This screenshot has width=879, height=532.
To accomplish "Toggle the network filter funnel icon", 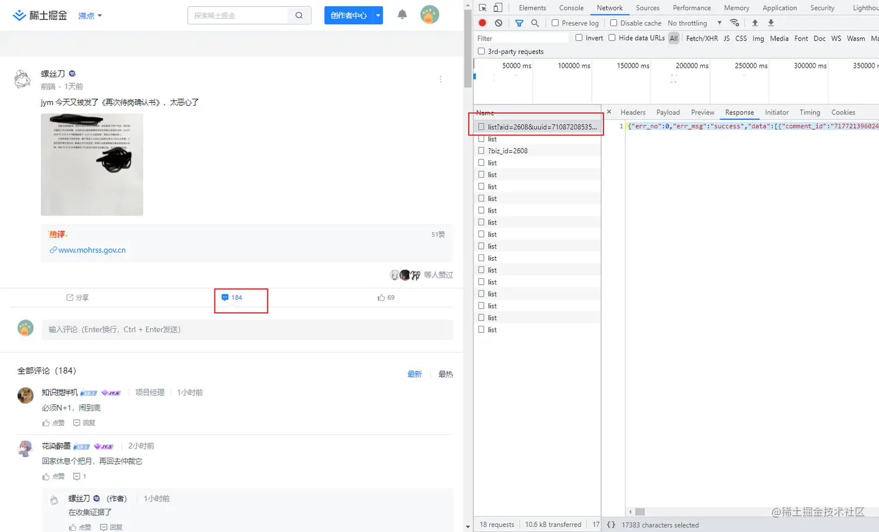I will tap(519, 23).
